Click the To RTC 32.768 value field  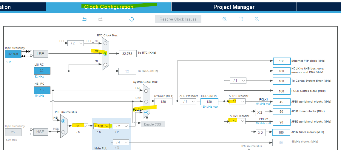pos(127,54)
